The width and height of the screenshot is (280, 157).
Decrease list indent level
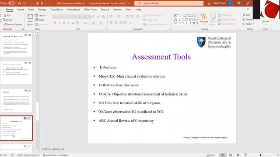tap(127, 17)
